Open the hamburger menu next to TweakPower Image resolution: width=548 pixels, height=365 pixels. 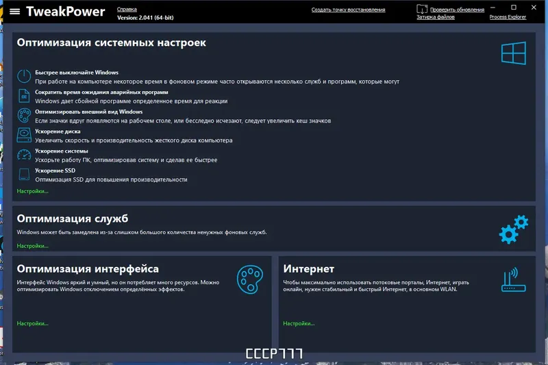(14, 12)
